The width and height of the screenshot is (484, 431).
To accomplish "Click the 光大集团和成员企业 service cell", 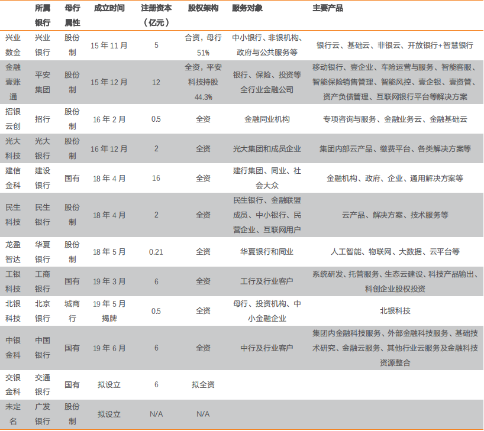I will pyautogui.click(x=267, y=149).
